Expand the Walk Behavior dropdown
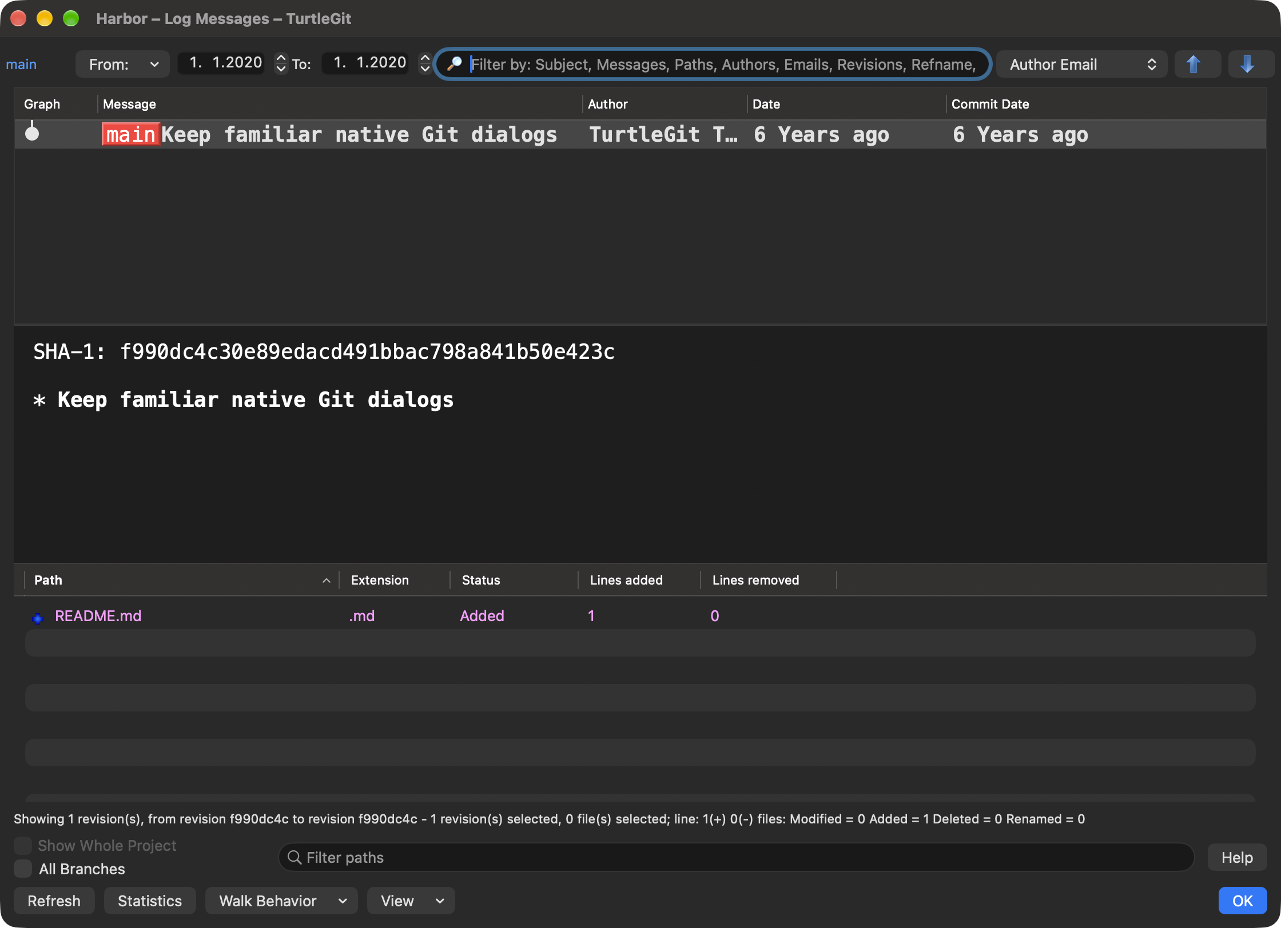Screen dimensions: 1281x928 pyautogui.click(x=281, y=901)
